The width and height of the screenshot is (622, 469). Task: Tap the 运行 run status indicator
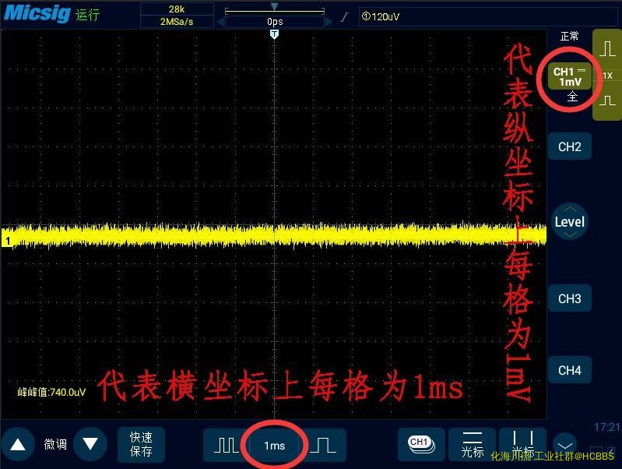(87, 15)
